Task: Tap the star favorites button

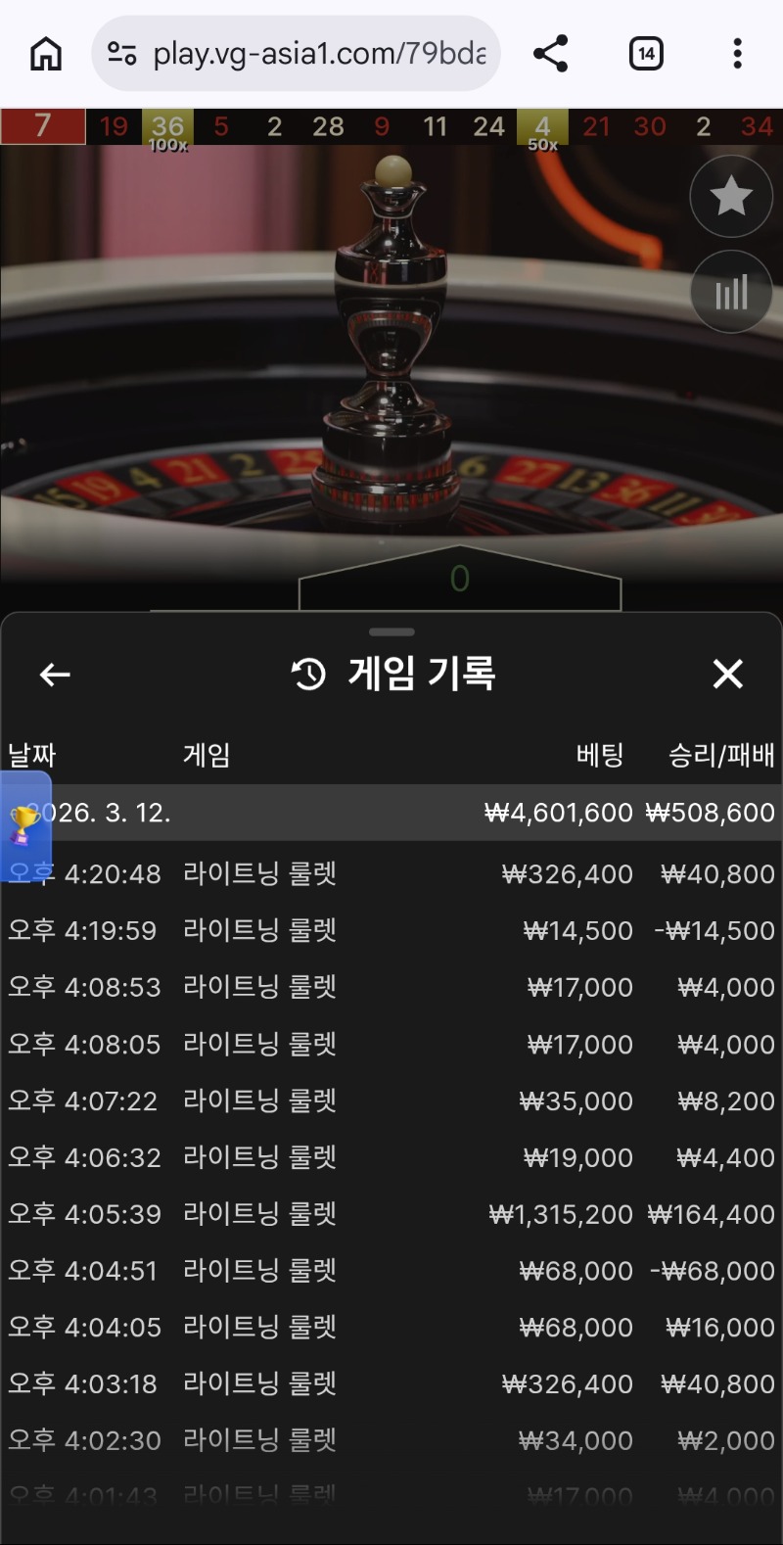Action: pos(731,196)
